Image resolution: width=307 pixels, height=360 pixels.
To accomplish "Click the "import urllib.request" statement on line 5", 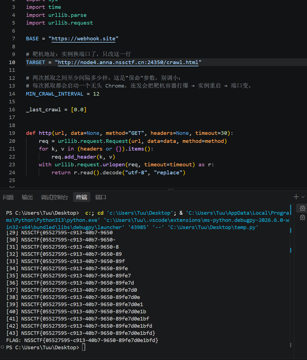I will coord(59,23).
